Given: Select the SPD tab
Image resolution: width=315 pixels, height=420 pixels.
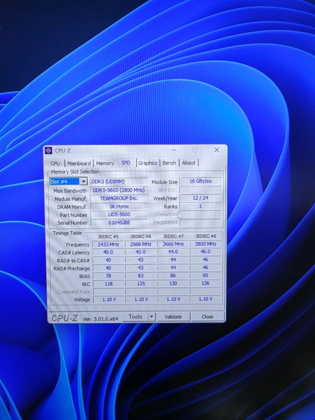Looking at the screenshot, I should point(126,163).
